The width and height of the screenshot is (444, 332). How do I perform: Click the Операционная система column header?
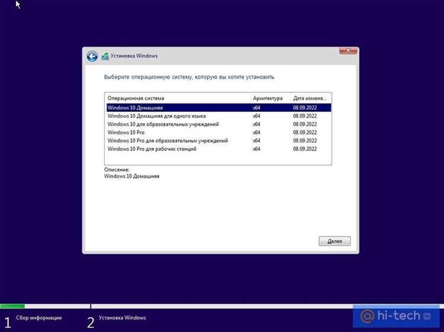click(178, 98)
